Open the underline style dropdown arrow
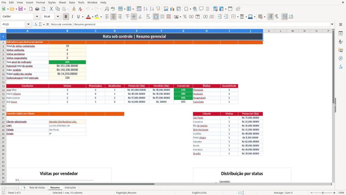346x195 pixels. click(82, 17)
